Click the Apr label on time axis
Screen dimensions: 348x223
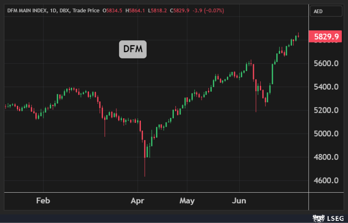tap(138, 201)
